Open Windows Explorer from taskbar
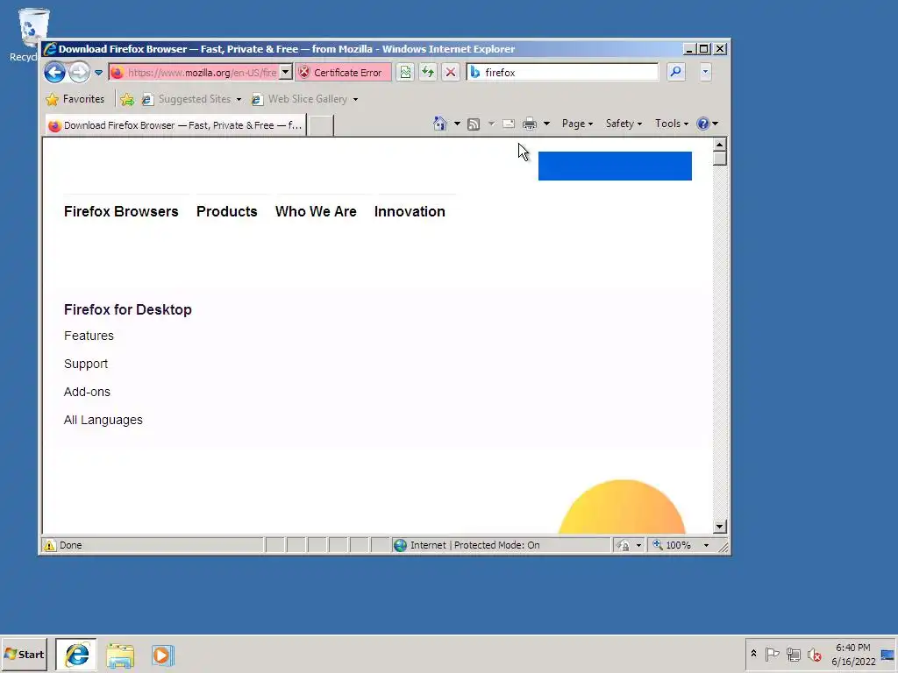 click(x=120, y=655)
